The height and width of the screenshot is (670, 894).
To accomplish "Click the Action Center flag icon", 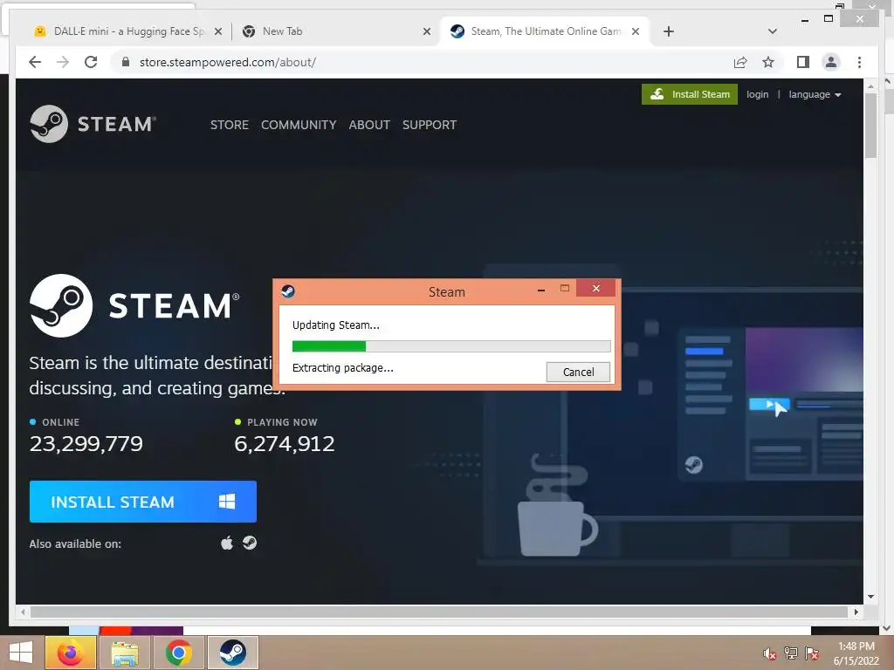I will [x=811, y=653].
